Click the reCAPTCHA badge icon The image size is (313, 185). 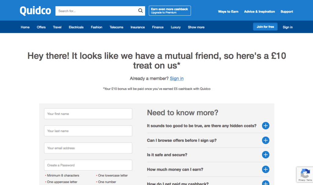click(x=305, y=173)
